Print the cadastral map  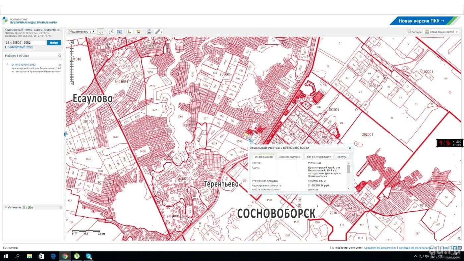pyautogui.click(x=149, y=31)
